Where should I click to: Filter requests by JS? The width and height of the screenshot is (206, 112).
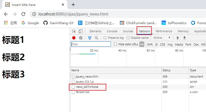156,44
